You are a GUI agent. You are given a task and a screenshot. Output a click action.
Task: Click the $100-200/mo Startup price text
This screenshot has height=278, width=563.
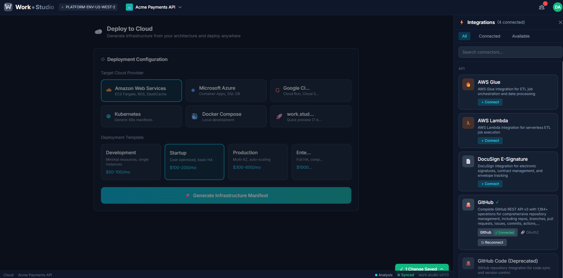coord(183,168)
